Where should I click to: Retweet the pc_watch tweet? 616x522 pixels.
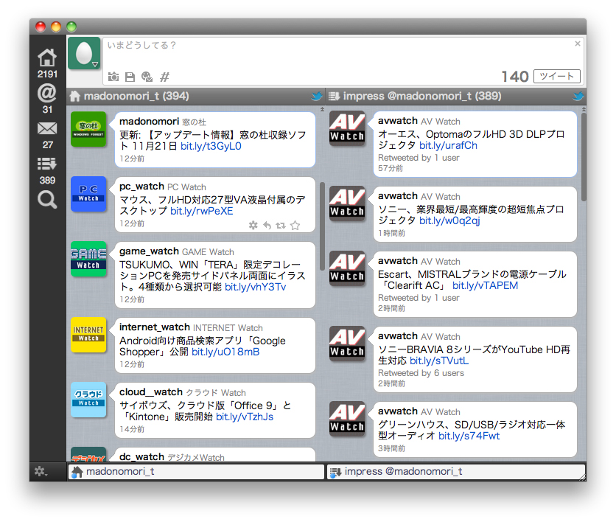pyautogui.click(x=281, y=226)
